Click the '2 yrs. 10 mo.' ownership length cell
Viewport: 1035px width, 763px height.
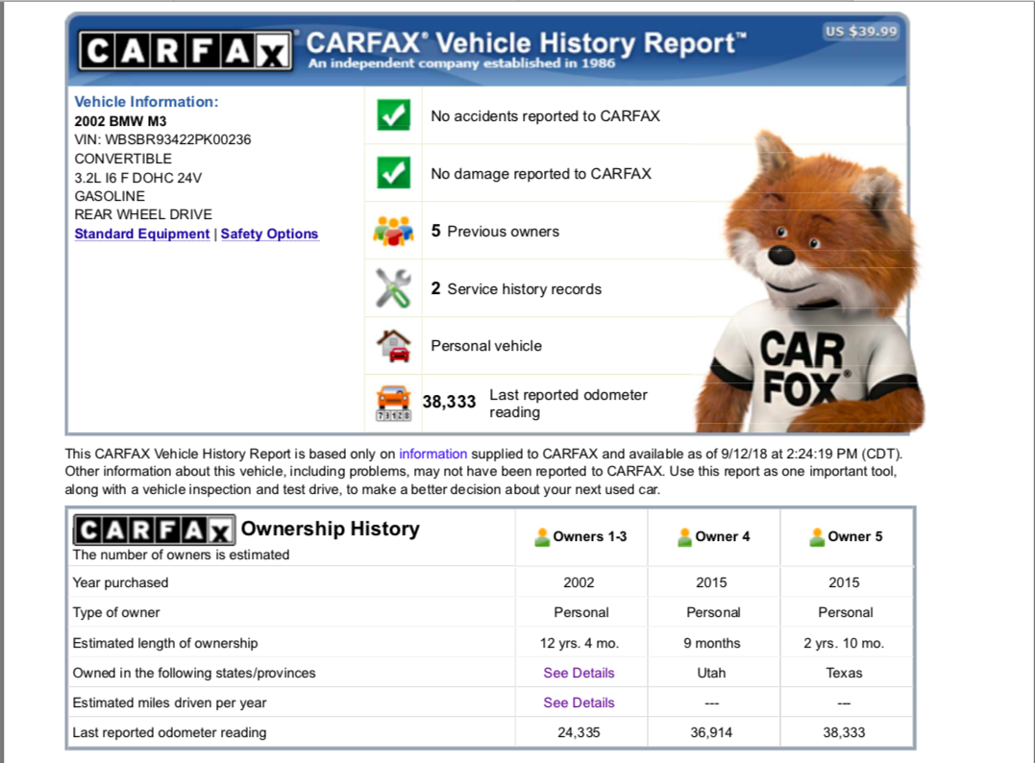coord(844,643)
